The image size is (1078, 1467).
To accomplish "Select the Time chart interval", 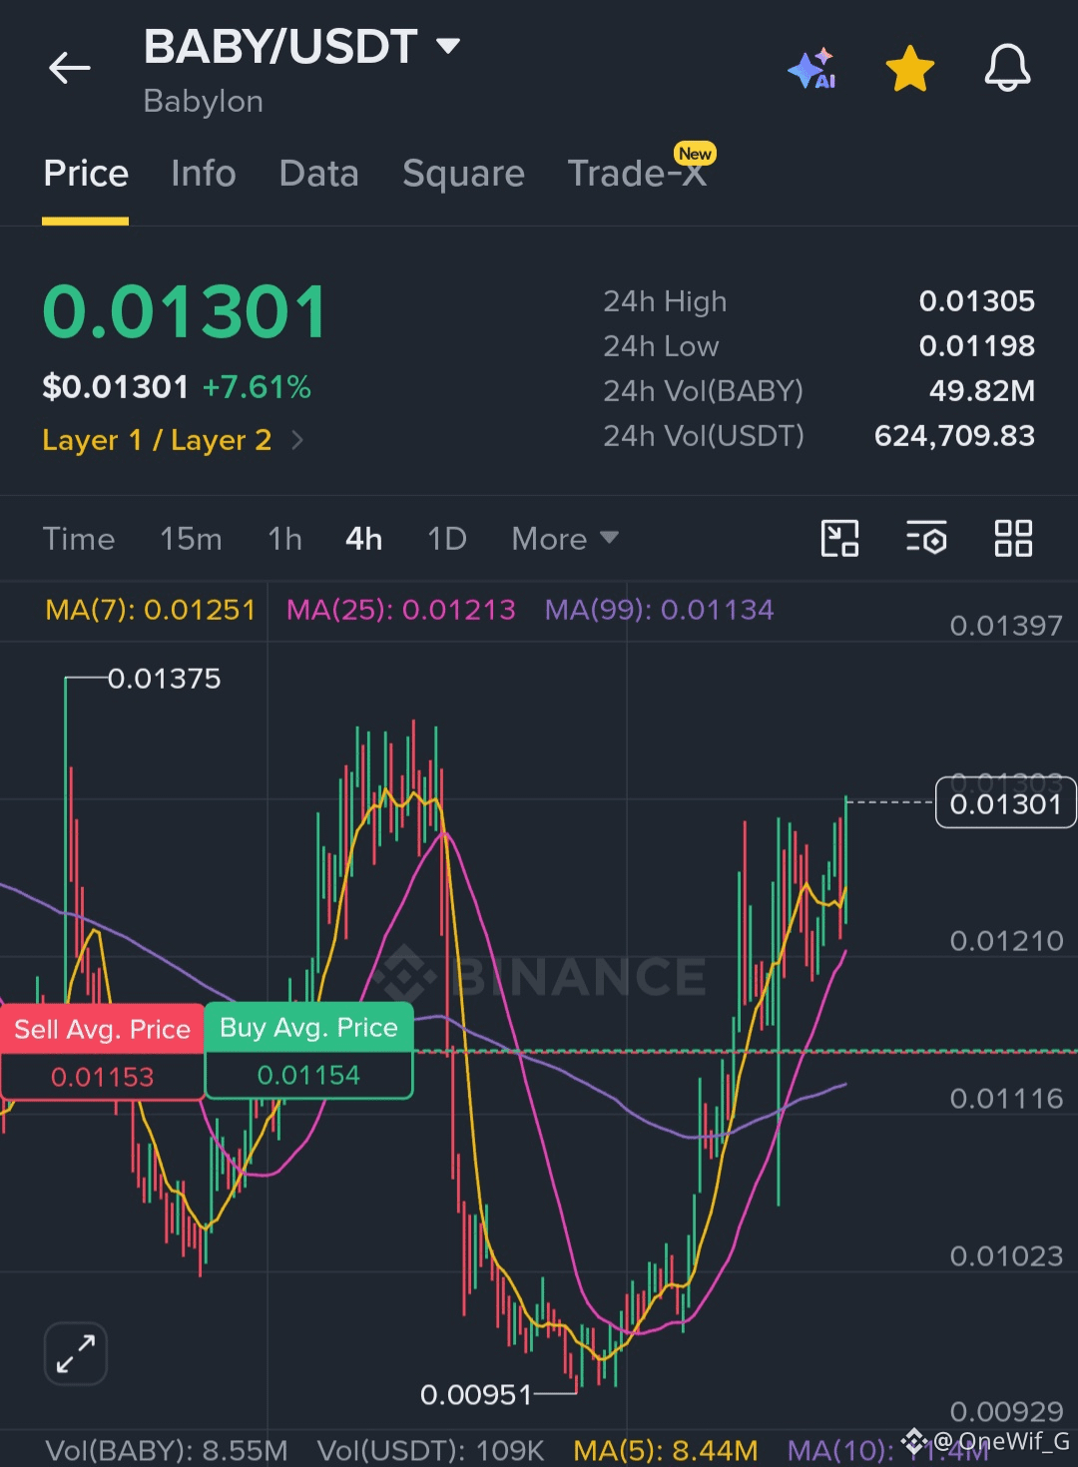I will pyautogui.click(x=79, y=539).
